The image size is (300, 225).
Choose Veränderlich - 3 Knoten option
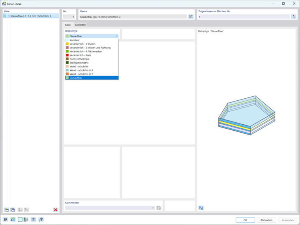coord(92,44)
